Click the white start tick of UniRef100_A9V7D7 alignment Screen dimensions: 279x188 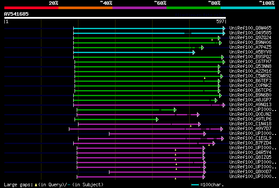[69, 129]
